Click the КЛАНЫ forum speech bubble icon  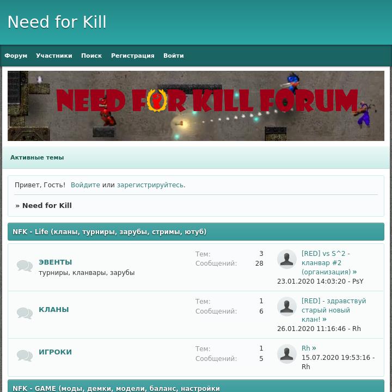pos(24,313)
